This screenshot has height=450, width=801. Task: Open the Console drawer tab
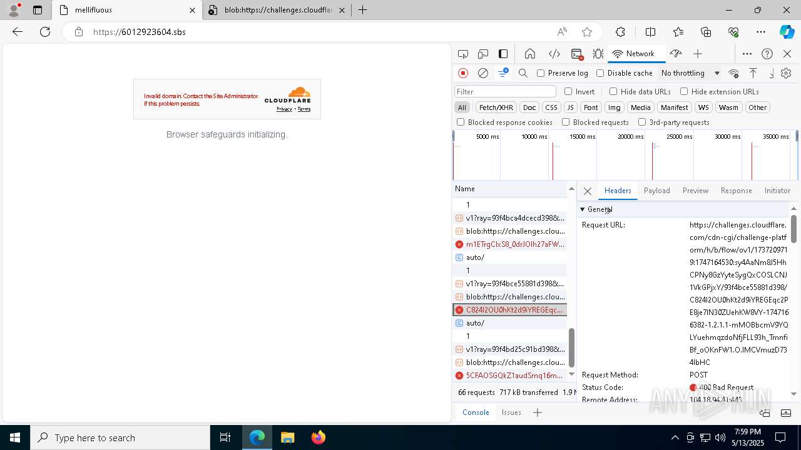476,412
